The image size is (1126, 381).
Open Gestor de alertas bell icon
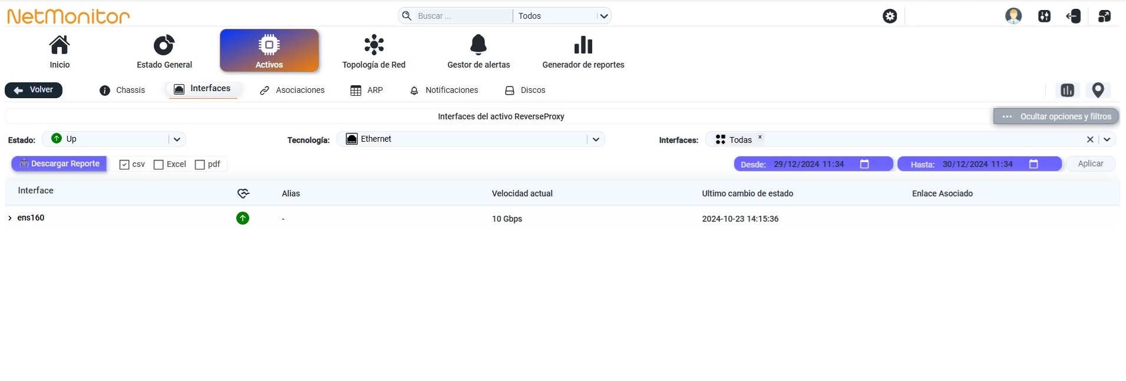click(478, 45)
